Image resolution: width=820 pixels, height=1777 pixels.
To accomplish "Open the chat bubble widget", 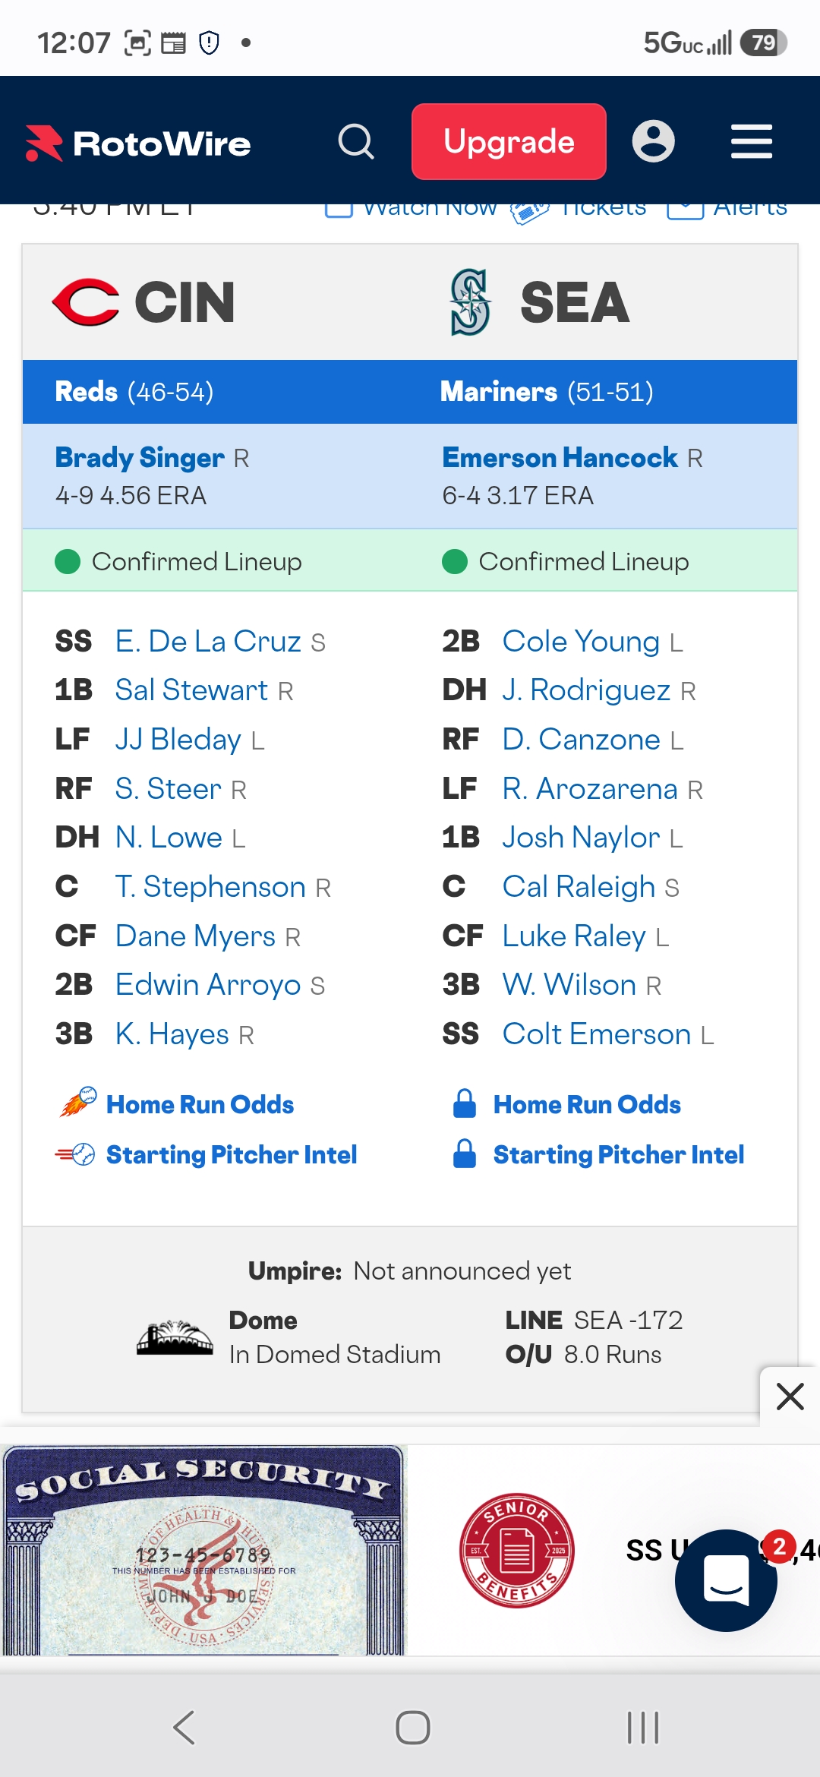I will coord(726,1580).
